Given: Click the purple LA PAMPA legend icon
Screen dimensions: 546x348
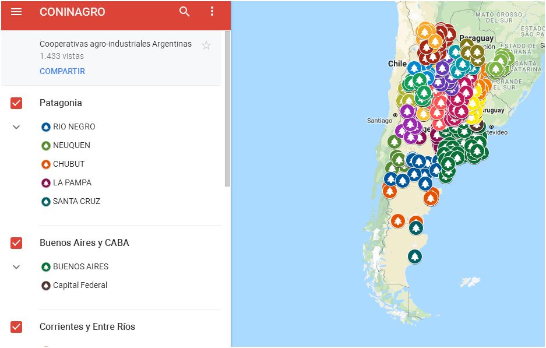Looking at the screenshot, I should tap(46, 183).
